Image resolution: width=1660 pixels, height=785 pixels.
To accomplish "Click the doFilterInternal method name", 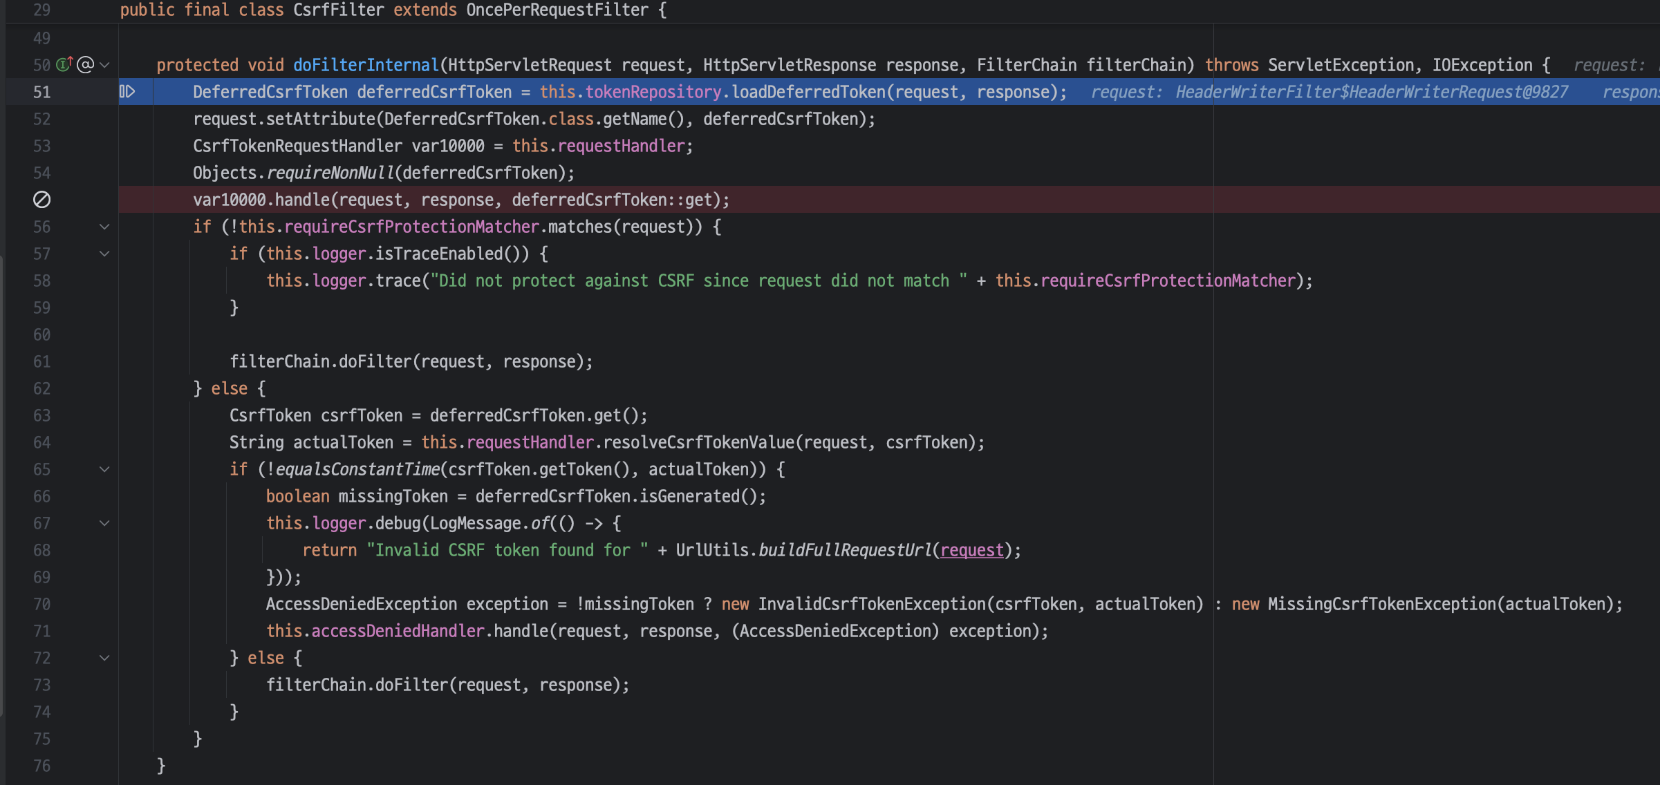I will pyautogui.click(x=366, y=65).
